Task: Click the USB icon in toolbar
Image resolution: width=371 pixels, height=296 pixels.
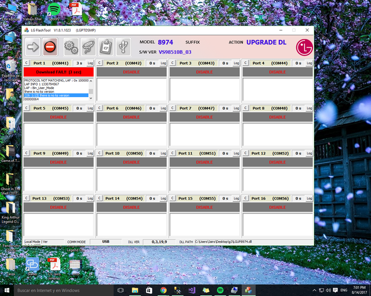Action: point(123,47)
